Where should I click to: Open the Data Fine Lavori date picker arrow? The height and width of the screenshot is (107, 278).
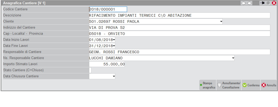click(x=114, y=46)
